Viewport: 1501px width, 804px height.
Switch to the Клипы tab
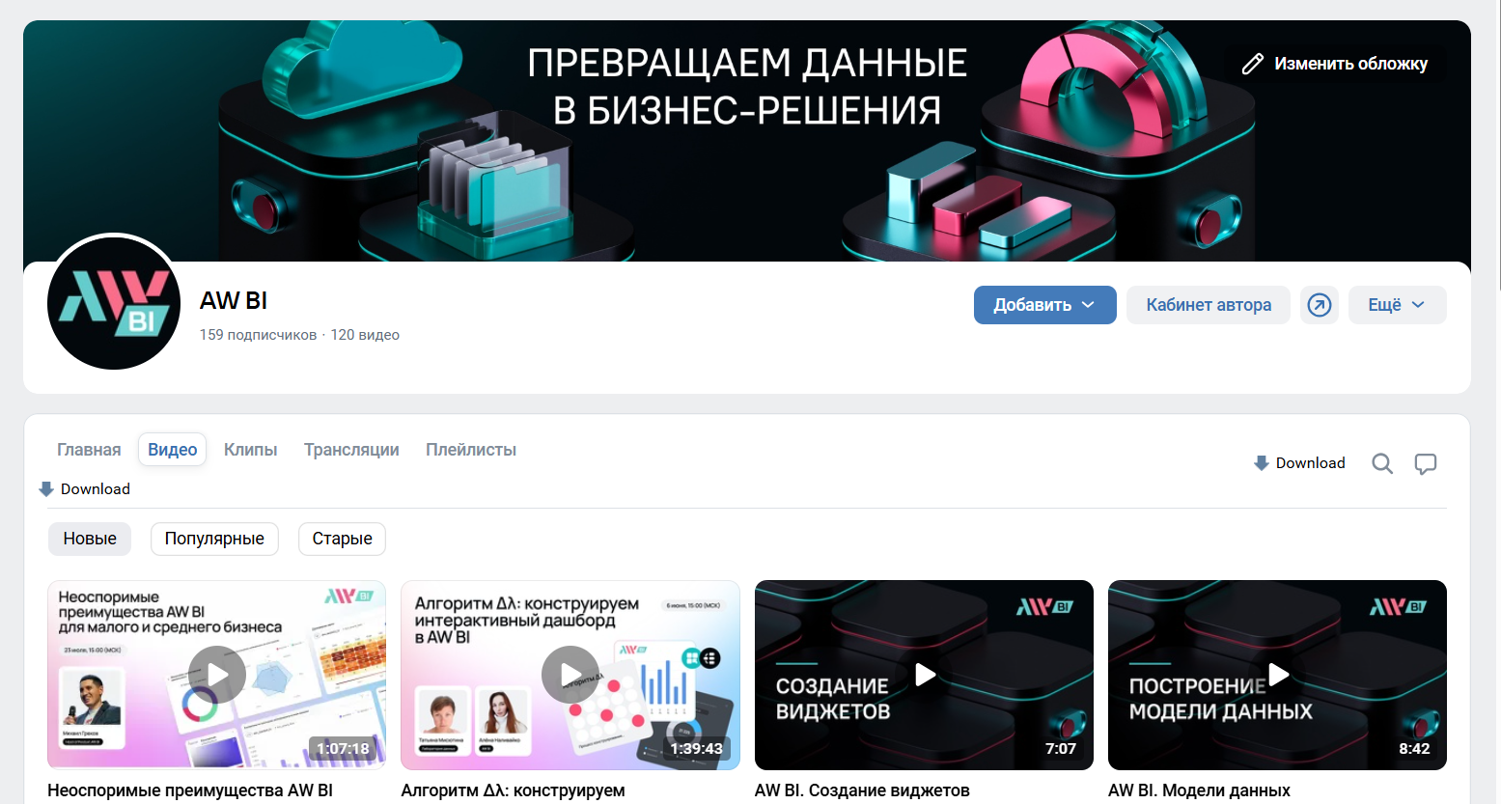250,450
